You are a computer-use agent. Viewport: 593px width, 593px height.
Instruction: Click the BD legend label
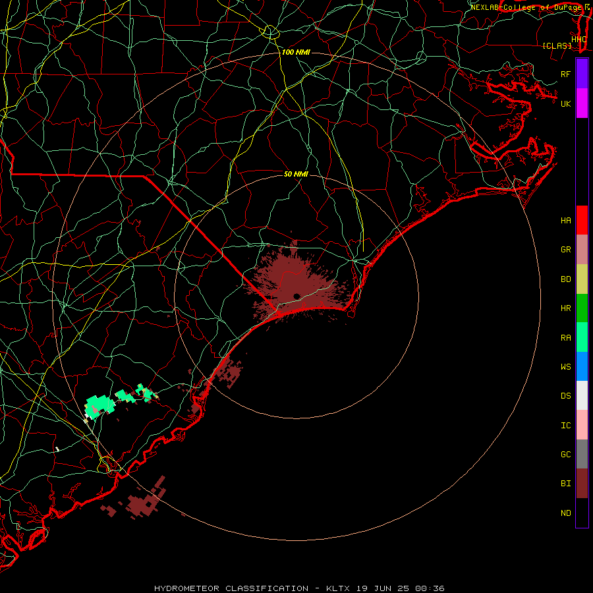[x=565, y=279]
